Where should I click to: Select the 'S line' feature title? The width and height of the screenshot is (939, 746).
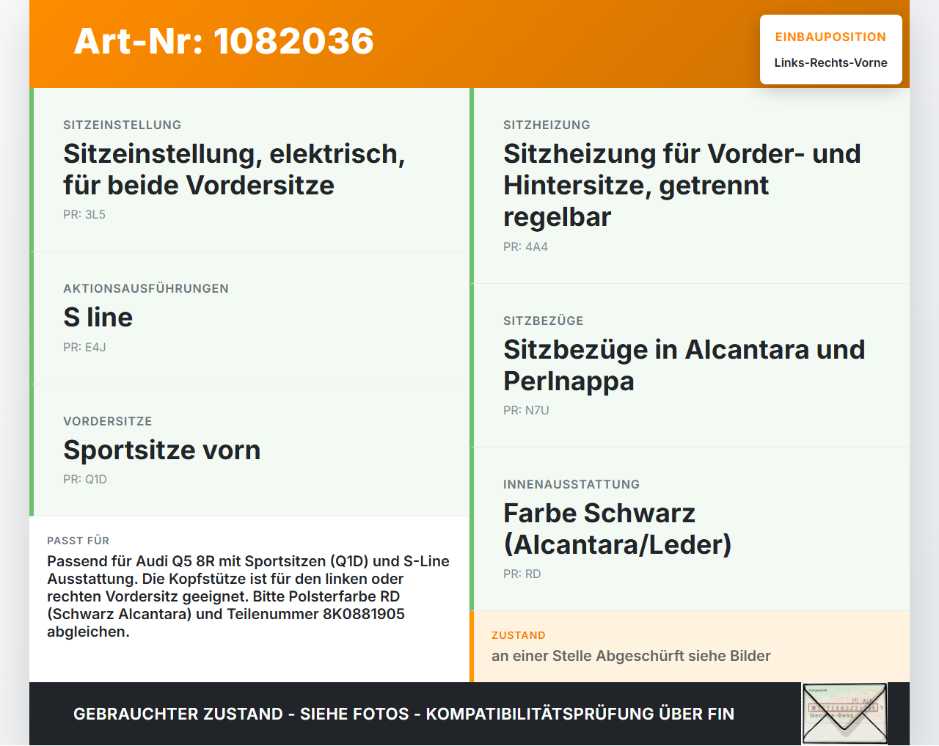tap(98, 318)
